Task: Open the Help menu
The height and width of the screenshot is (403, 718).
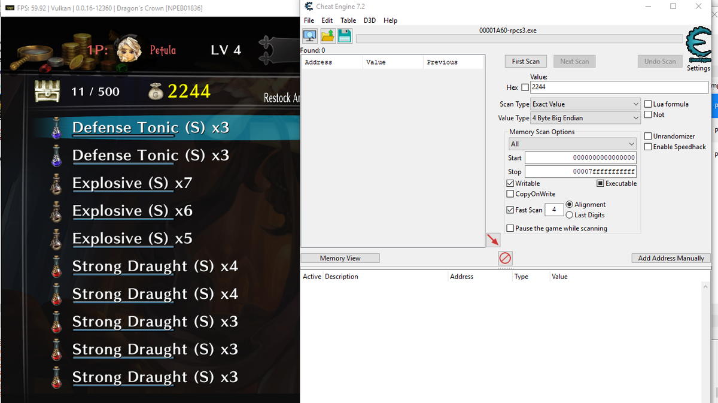Action: point(390,20)
